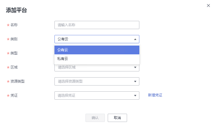The height and width of the screenshot is (124, 214).
Task: Close the 添加平台 dialog with the X icon
Action: [x=208, y=6]
